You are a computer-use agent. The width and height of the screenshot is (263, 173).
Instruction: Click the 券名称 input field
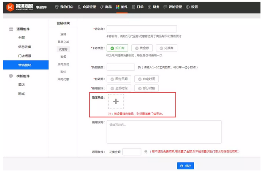pos(142,29)
